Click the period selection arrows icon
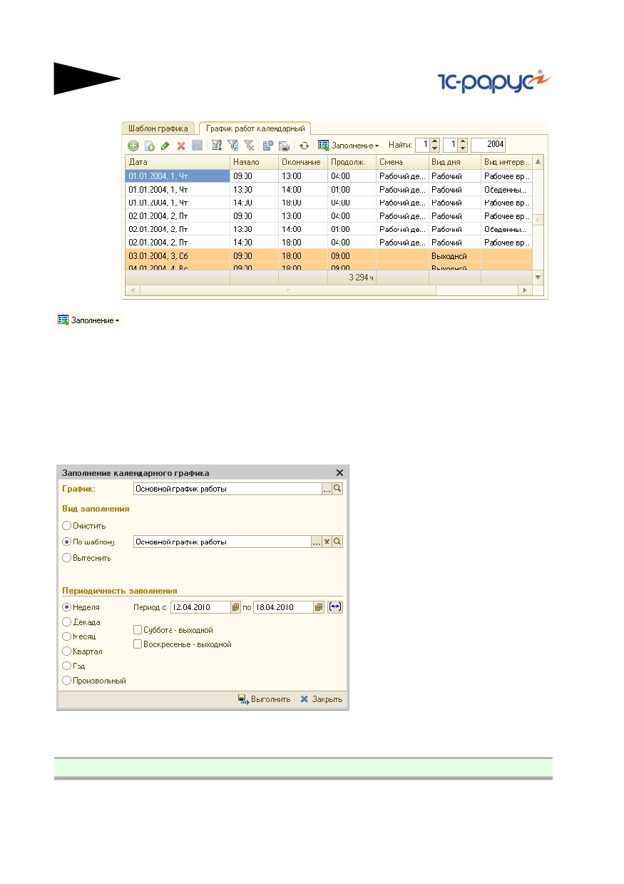This screenshot has width=624, height=884. point(336,607)
